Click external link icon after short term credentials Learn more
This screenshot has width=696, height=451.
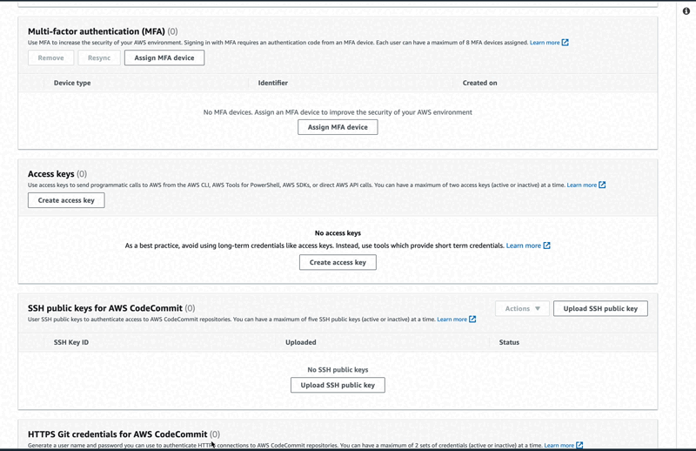[547, 246]
